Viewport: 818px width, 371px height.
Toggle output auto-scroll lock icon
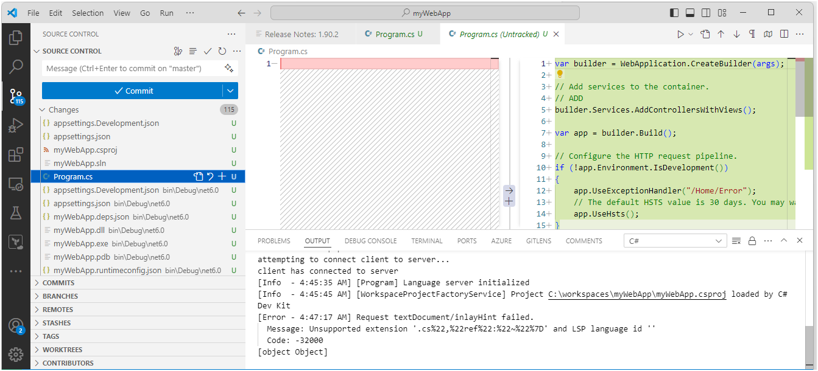[x=752, y=241]
